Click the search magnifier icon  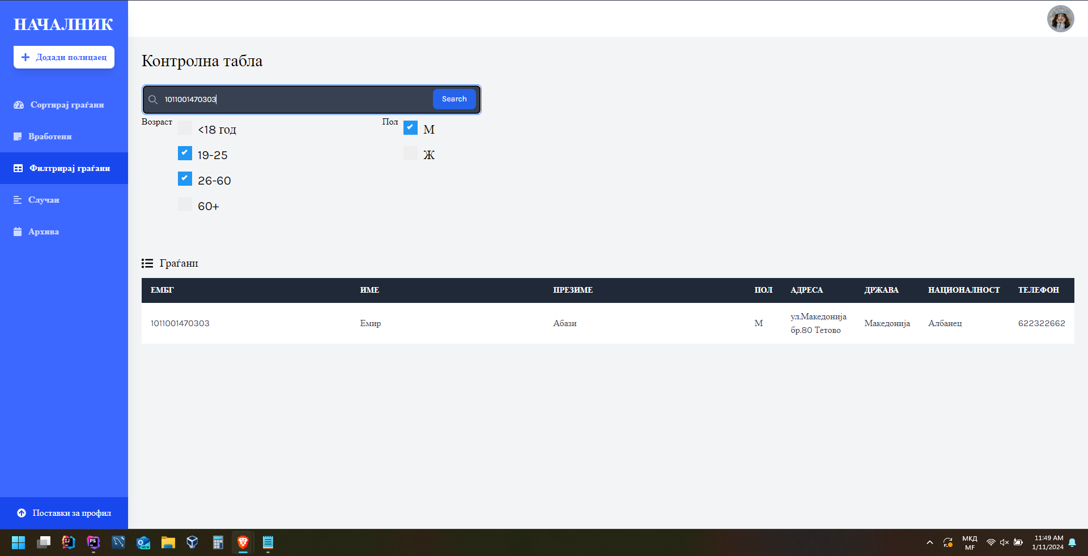pos(153,100)
